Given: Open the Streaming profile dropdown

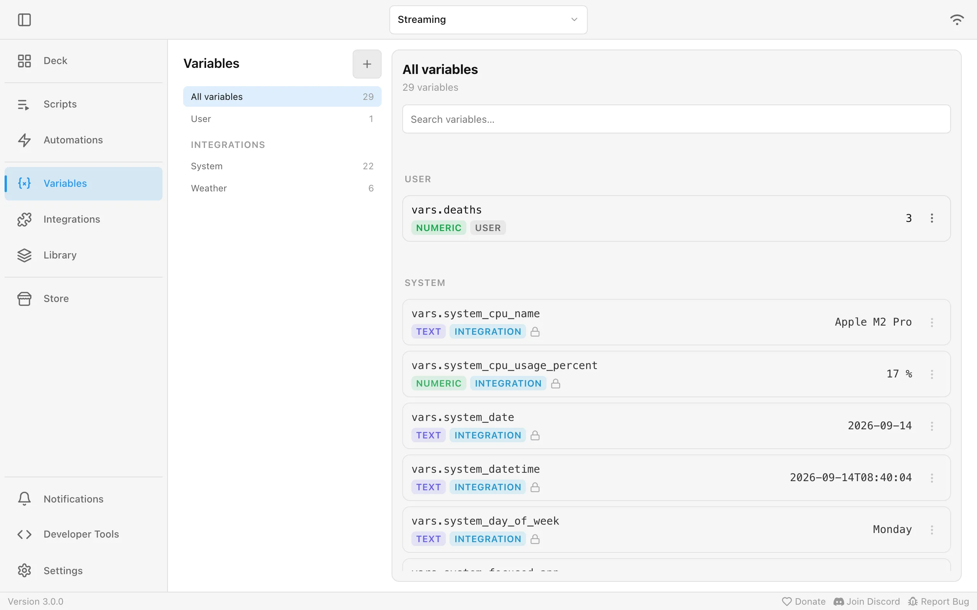Looking at the screenshot, I should [x=488, y=19].
